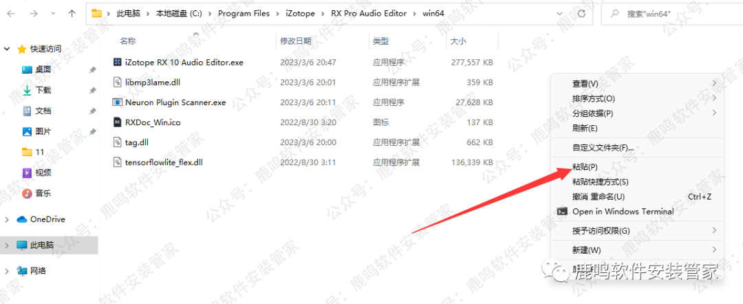Click the chevron after Program Files breadcrumb
This screenshot has width=743, height=304.
tap(278, 13)
